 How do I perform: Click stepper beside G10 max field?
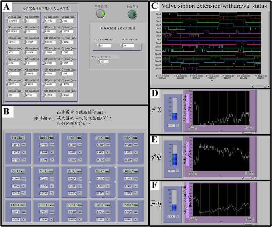(43, 31)
